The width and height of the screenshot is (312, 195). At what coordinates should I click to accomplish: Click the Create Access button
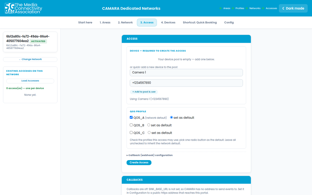click(x=139, y=163)
